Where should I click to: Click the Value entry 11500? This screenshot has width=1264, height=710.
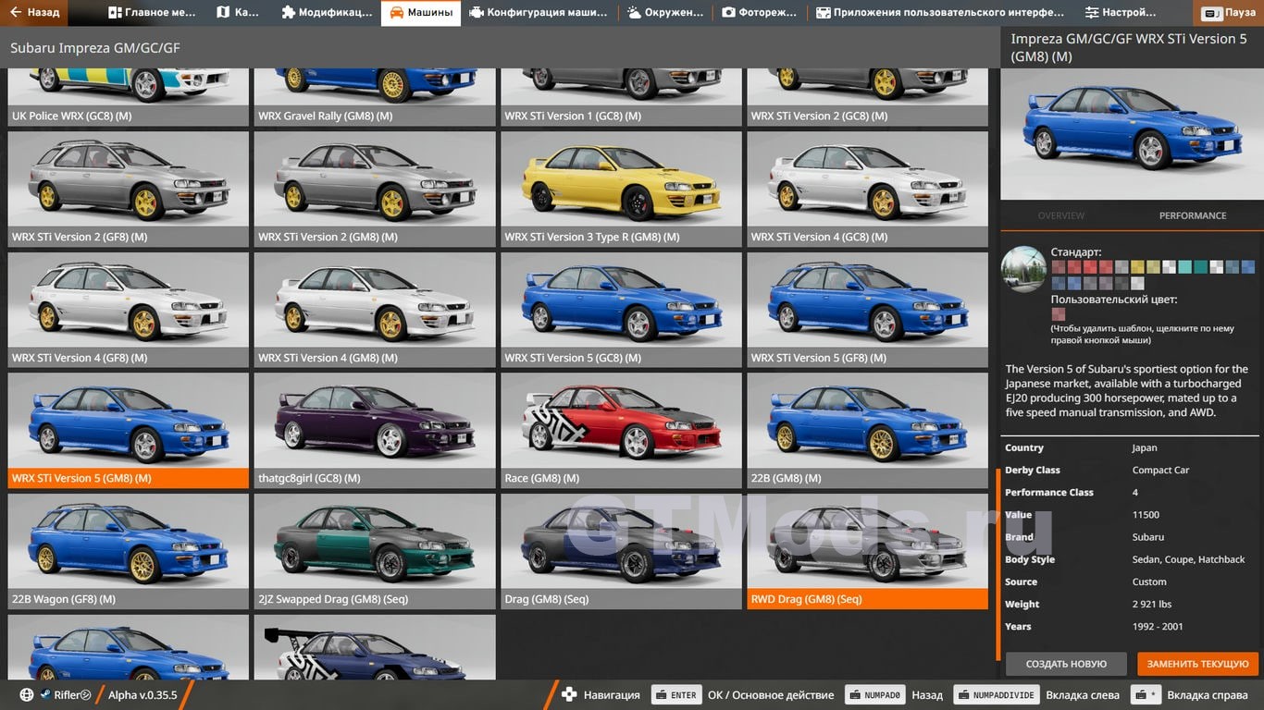pos(1146,515)
